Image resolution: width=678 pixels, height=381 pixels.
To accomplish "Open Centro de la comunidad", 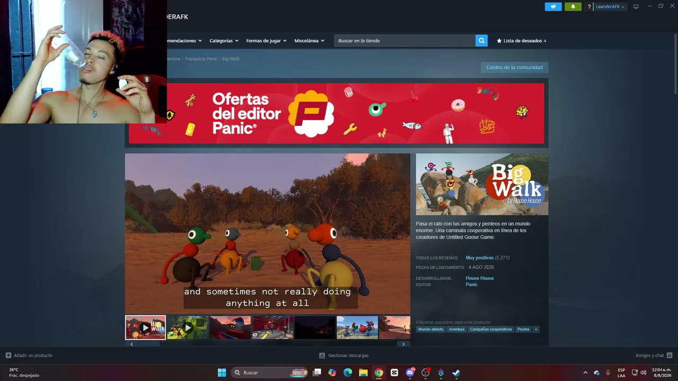I will click(x=514, y=67).
